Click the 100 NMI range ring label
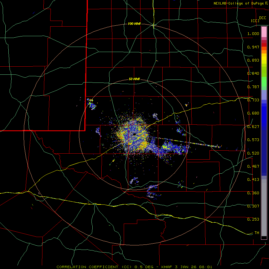Screen dimensions: 269x269 click(134, 24)
